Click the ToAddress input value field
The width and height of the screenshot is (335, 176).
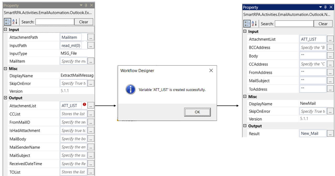click(313, 89)
